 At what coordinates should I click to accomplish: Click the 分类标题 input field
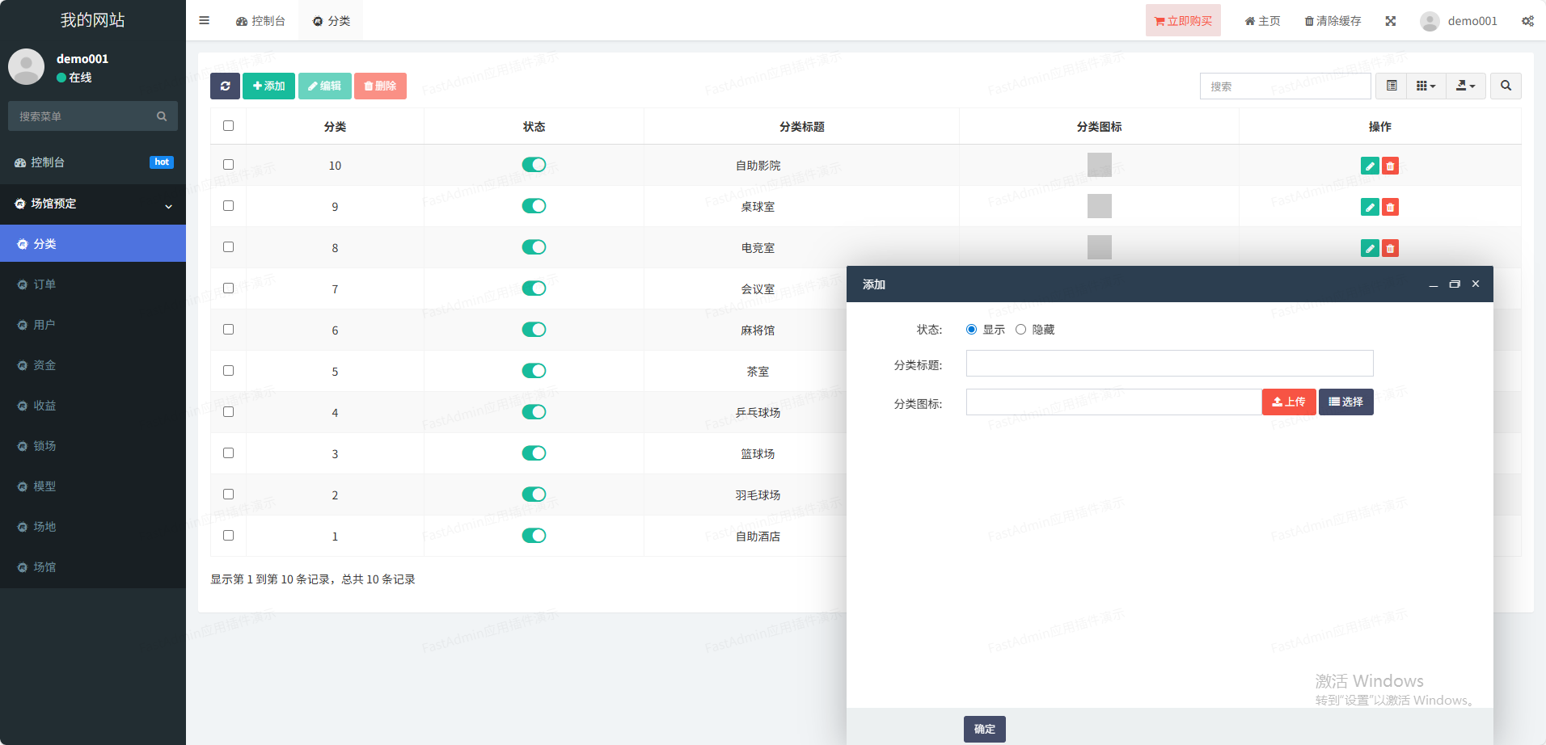(1169, 364)
